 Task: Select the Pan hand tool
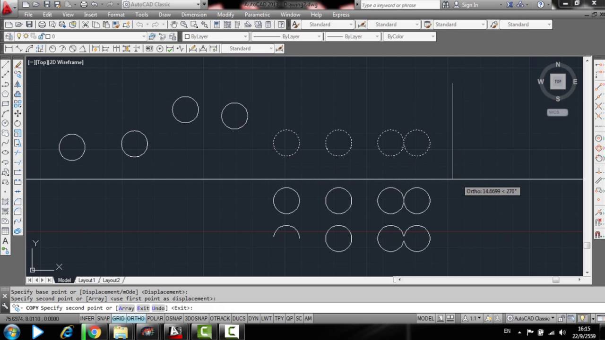click(173, 25)
